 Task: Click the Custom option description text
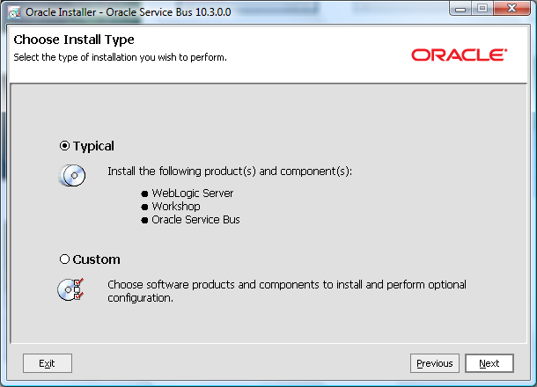pos(287,291)
